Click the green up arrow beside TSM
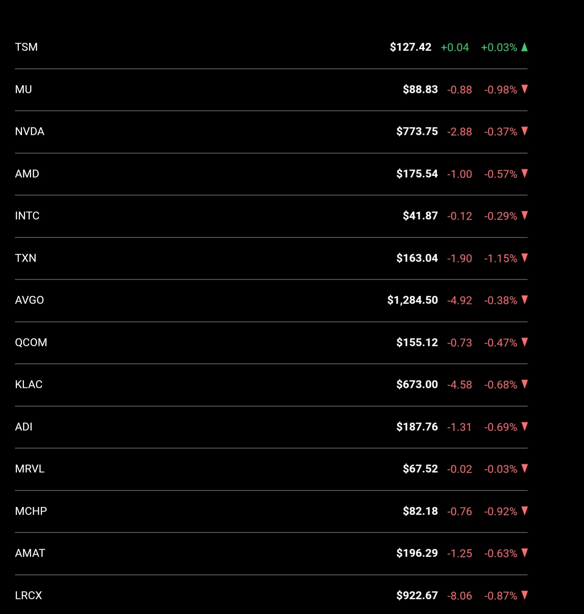The width and height of the screenshot is (584, 614). [x=524, y=47]
